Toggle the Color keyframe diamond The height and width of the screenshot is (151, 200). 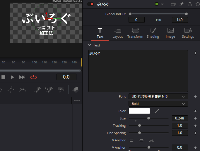coord(195,111)
